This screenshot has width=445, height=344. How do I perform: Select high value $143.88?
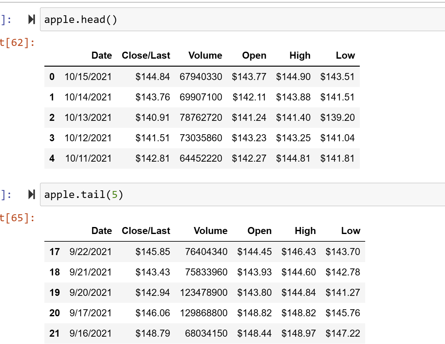(x=293, y=97)
